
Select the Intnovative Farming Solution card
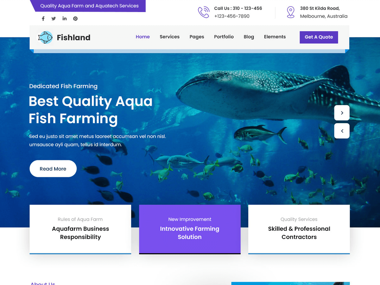pos(190,229)
